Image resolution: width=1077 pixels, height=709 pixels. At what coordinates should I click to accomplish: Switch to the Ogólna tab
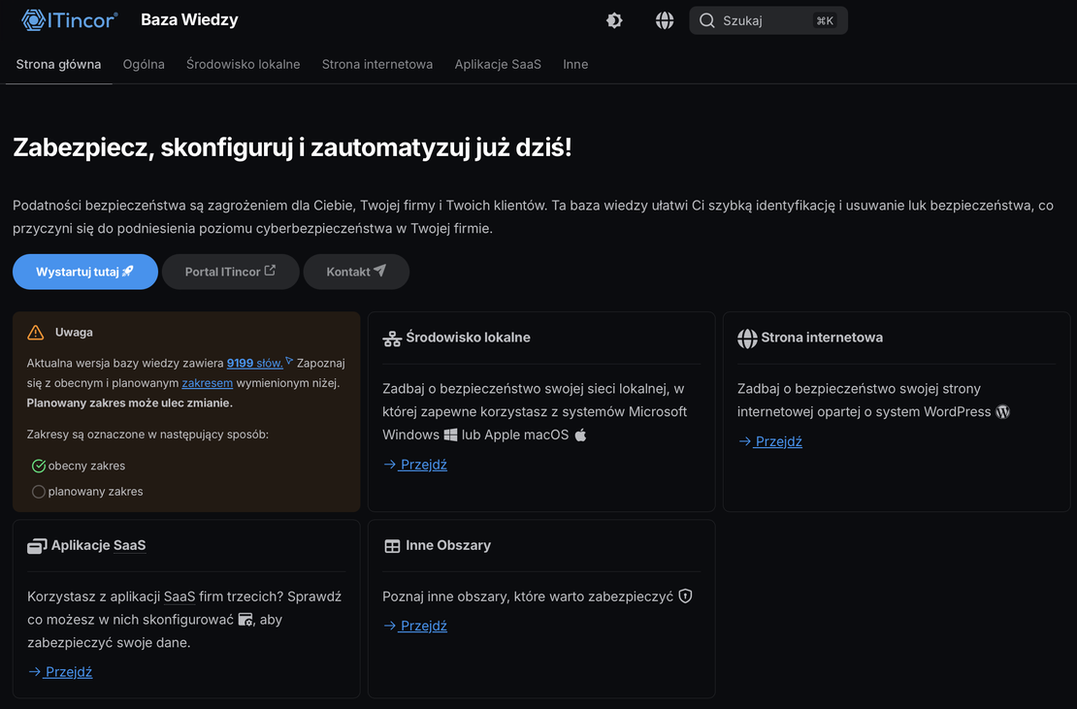(144, 65)
